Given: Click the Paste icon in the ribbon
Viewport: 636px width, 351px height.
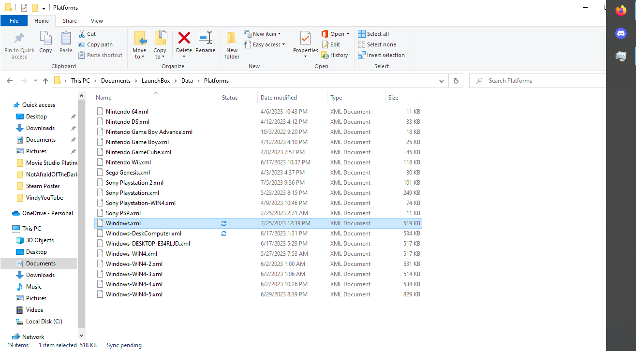Looking at the screenshot, I should point(66,38).
